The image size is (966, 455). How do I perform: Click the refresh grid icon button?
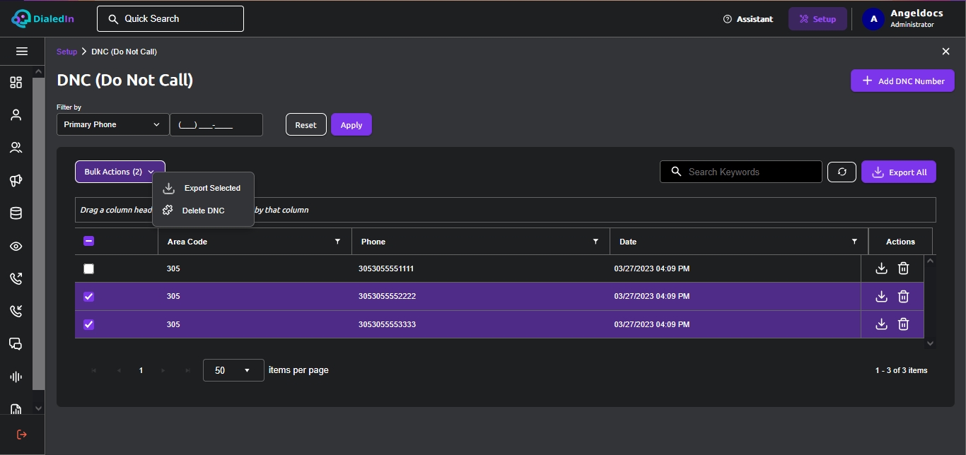[x=842, y=172]
